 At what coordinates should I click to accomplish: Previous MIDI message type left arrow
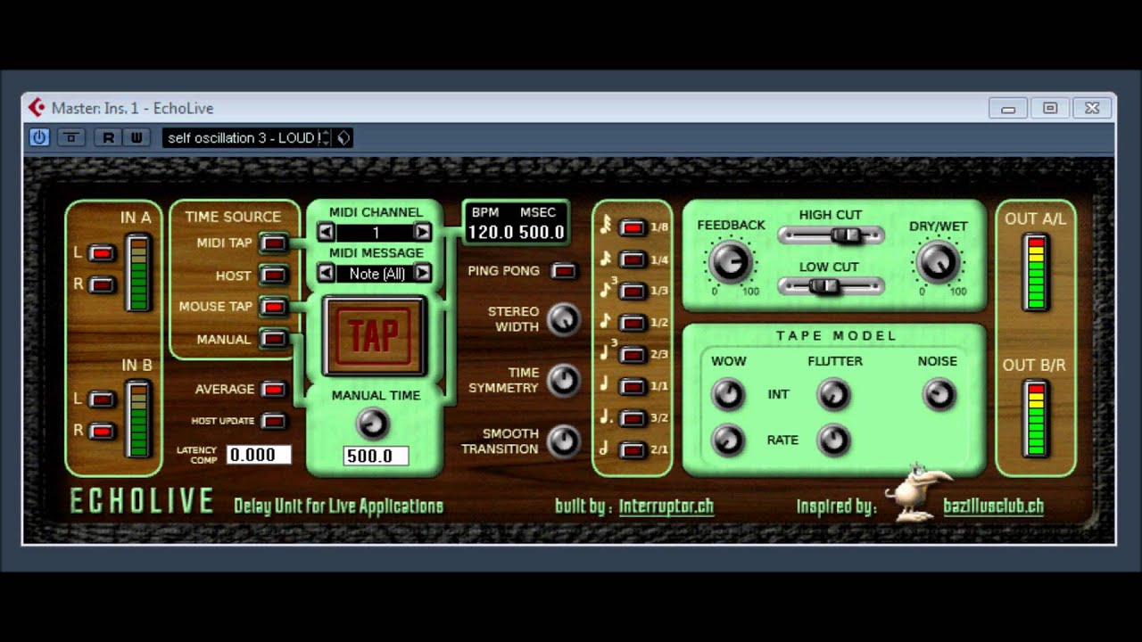pyautogui.click(x=327, y=273)
